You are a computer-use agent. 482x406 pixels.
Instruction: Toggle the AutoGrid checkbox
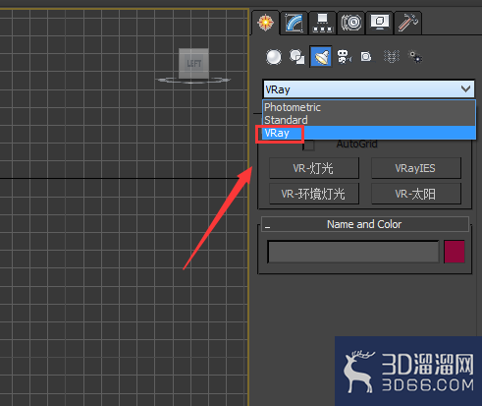(x=309, y=145)
